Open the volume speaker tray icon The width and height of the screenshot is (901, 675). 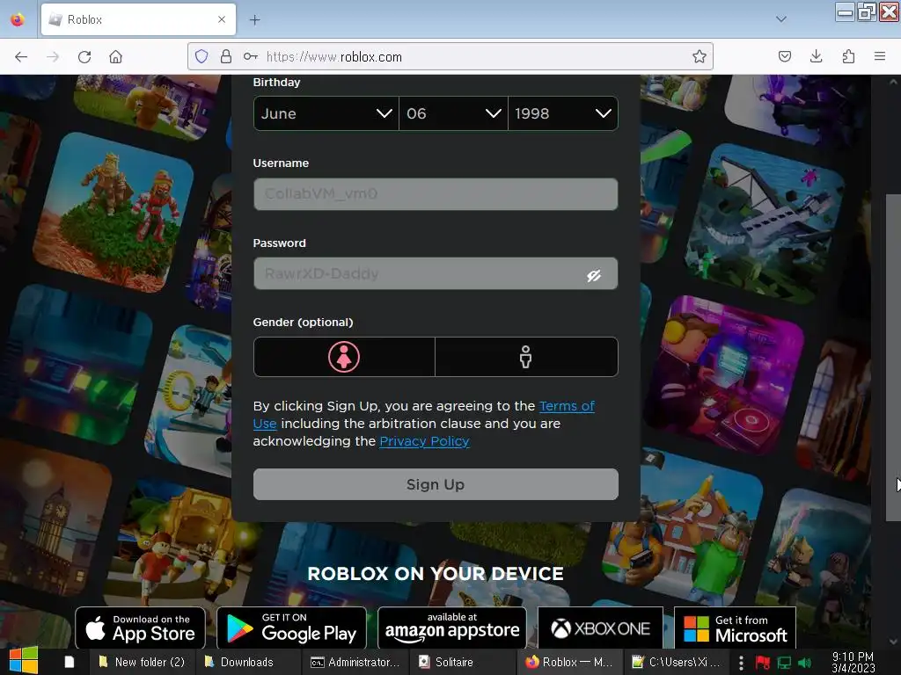point(804,663)
